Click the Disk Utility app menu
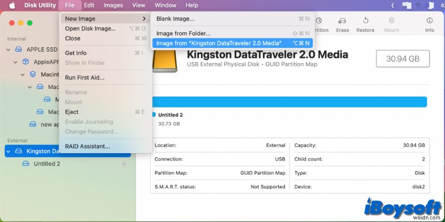 pos(40,6)
